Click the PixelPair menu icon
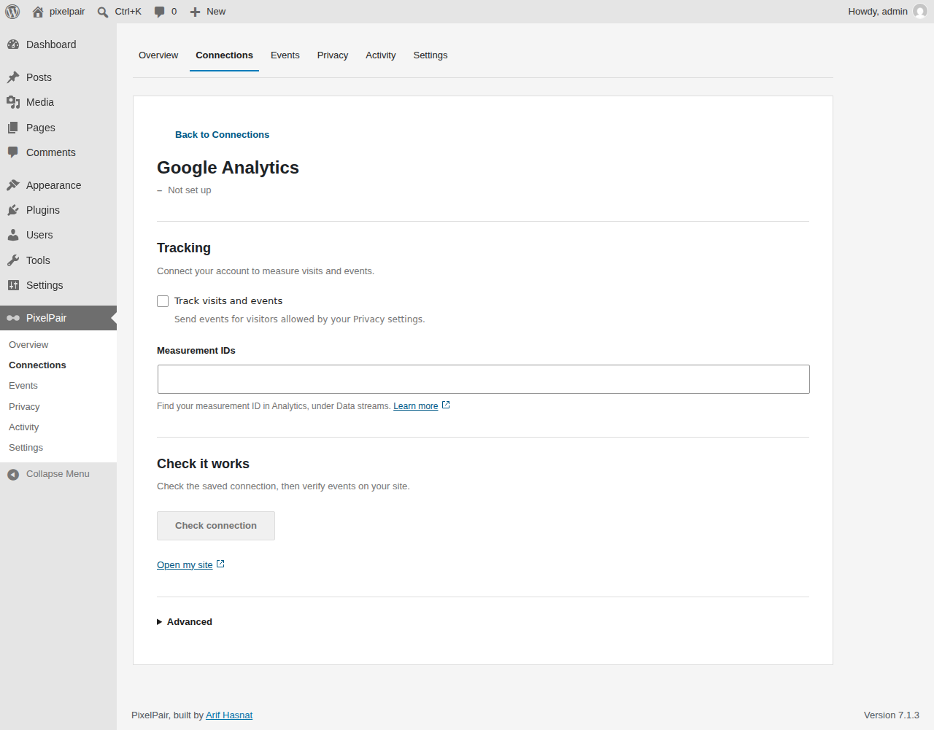Screen dimensions: 934x730 pos(13,318)
